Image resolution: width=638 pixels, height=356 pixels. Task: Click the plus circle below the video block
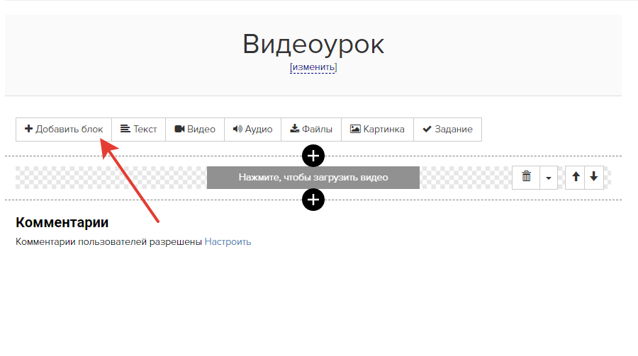[313, 200]
